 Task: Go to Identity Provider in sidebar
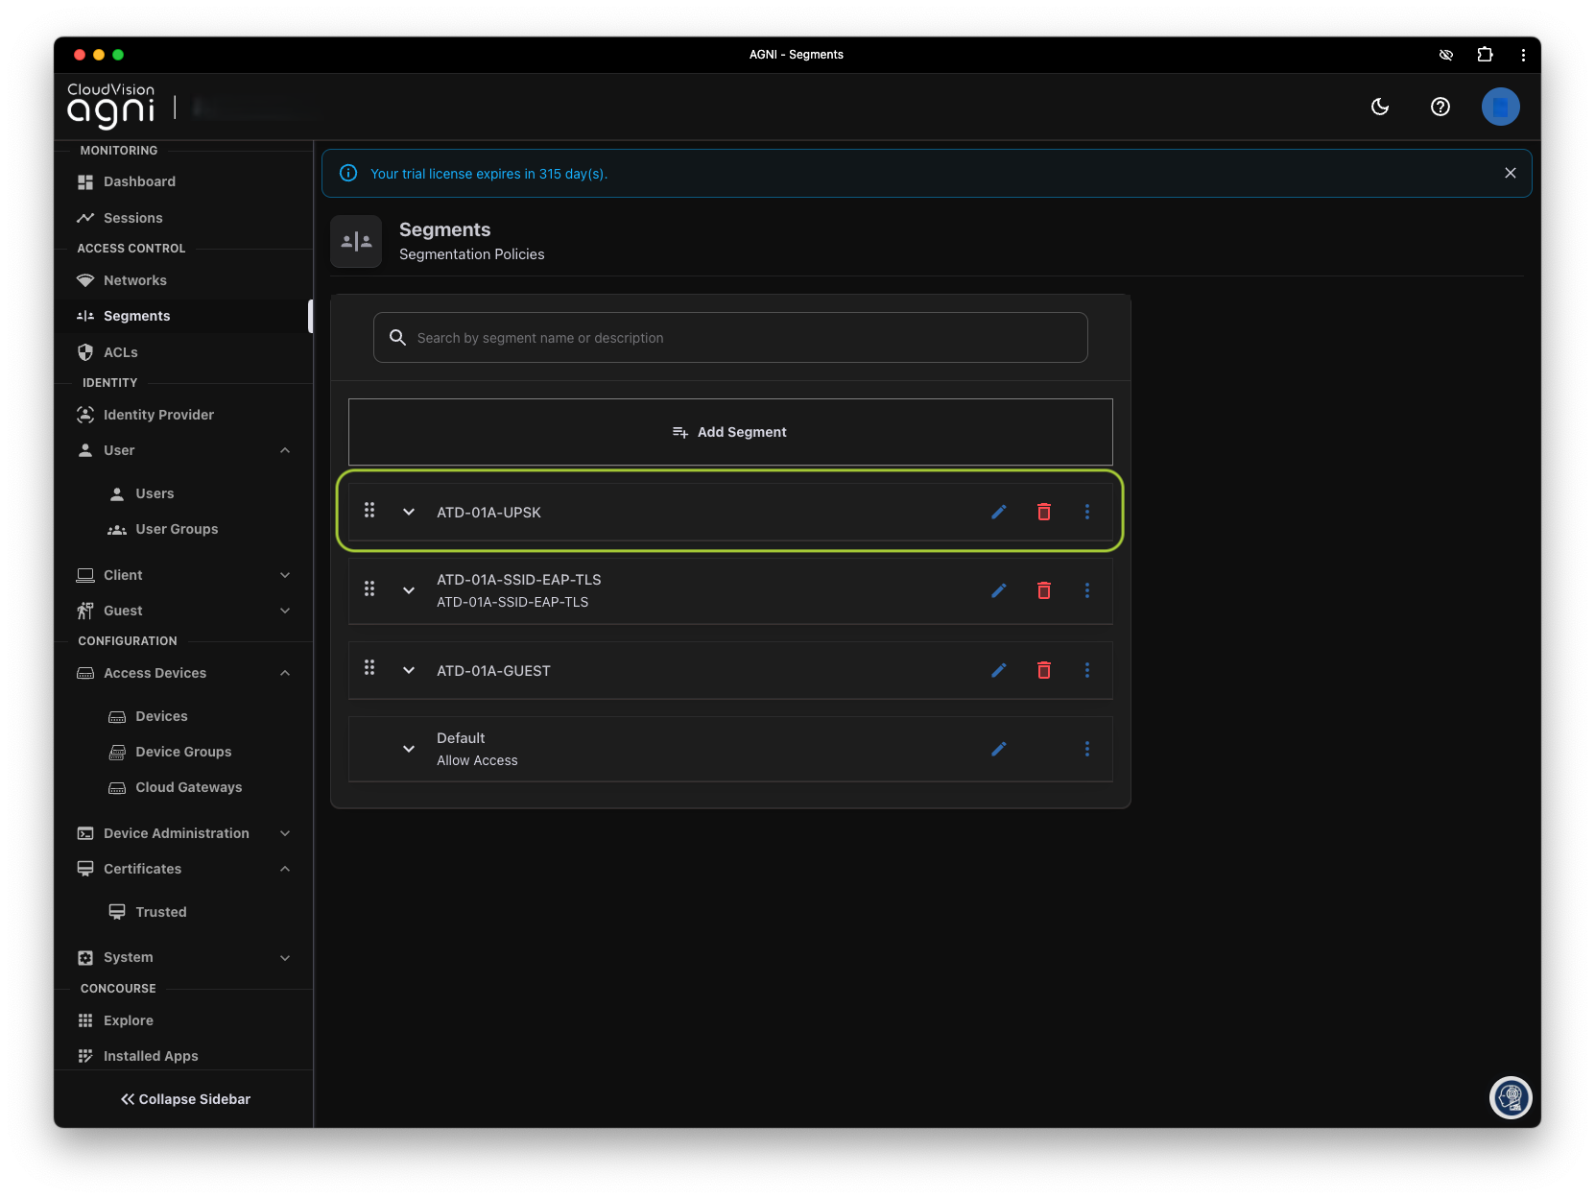pos(158,415)
